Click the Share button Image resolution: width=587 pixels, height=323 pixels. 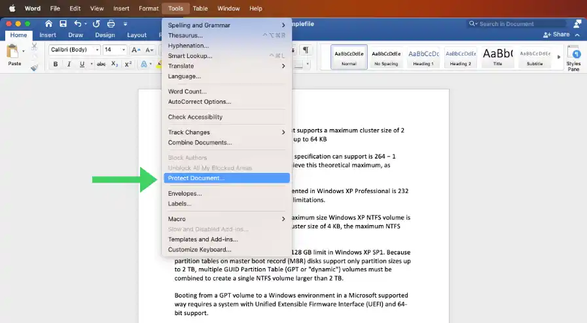pyautogui.click(x=556, y=35)
